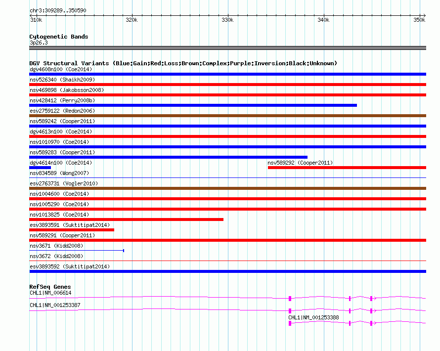This screenshot has height=351, width=440.
Task: Open the CHL1|NM_001253388 gene label
Action: pyautogui.click(x=313, y=317)
